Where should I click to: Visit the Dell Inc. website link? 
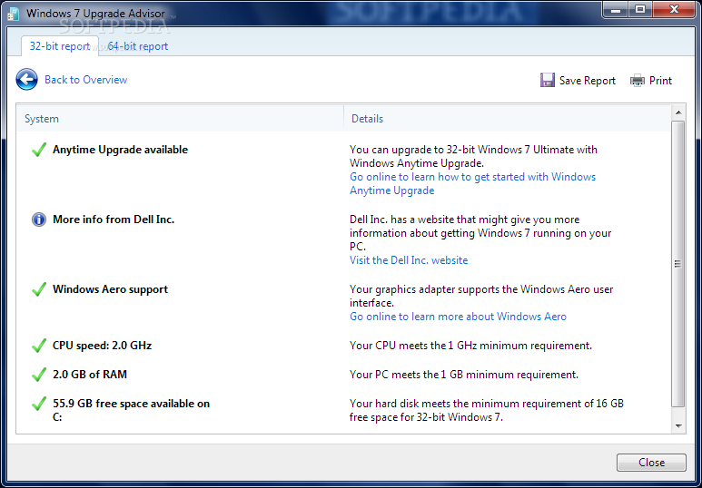[x=409, y=260]
